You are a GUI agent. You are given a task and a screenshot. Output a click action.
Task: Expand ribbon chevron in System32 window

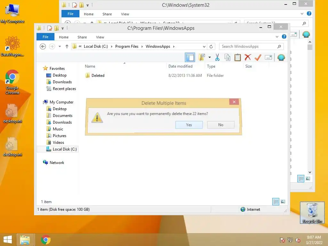(302, 13)
